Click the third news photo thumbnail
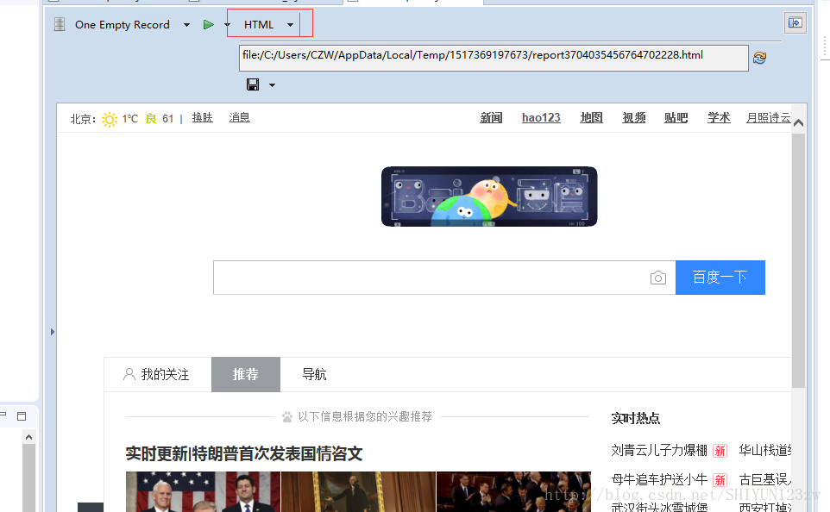The image size is (830, 512). tap(513, 492)
